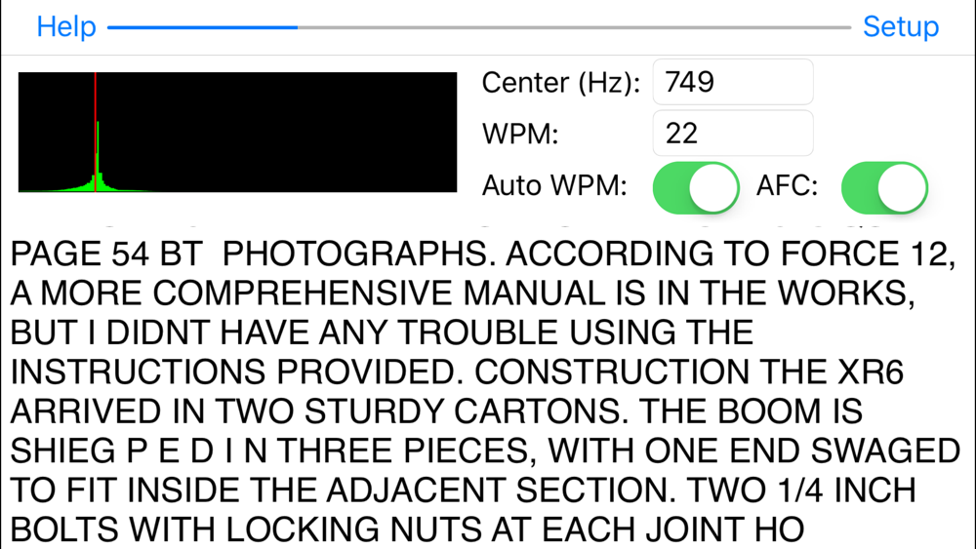Open the Setup screen

(901, 26)
